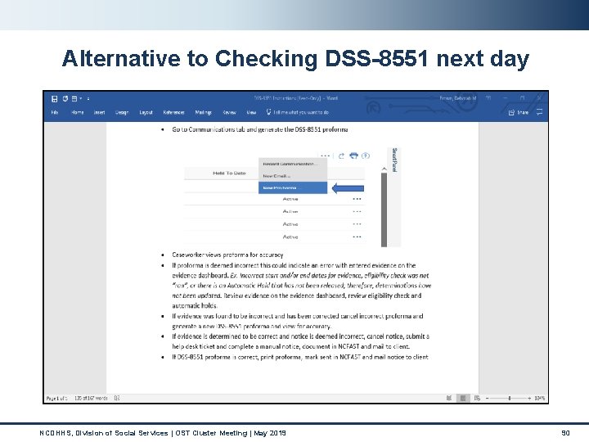Click the Tell me what you want to do box
The height and width of the screenshot is (442, 589).
(x=301, y=112)
